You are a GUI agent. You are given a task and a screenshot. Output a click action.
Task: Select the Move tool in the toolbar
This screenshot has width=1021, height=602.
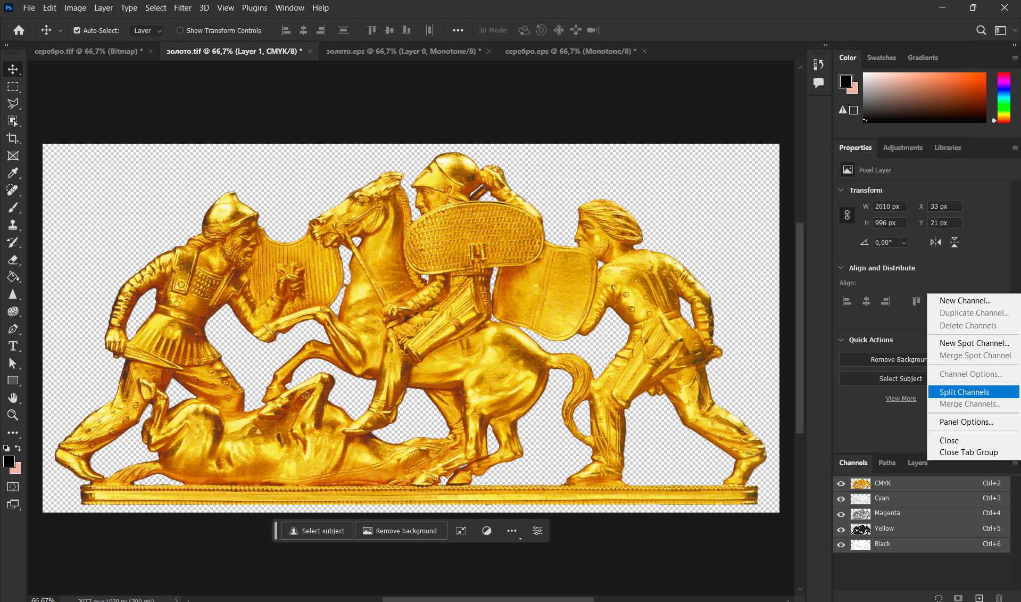[x=13, y=69]
